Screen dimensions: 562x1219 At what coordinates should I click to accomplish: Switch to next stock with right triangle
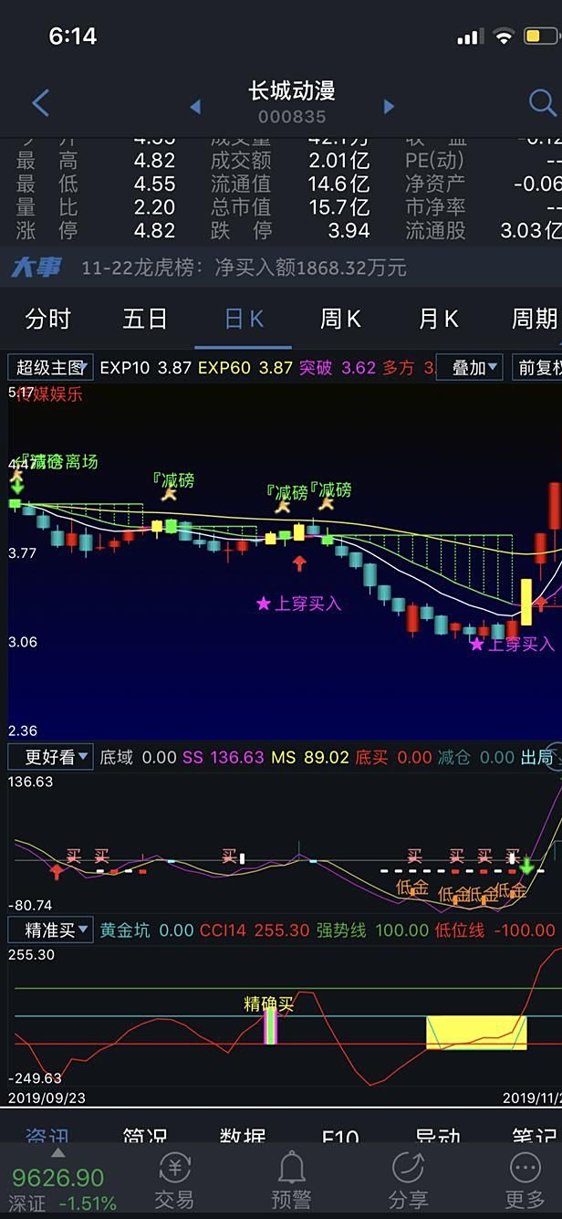click(389, 107)
